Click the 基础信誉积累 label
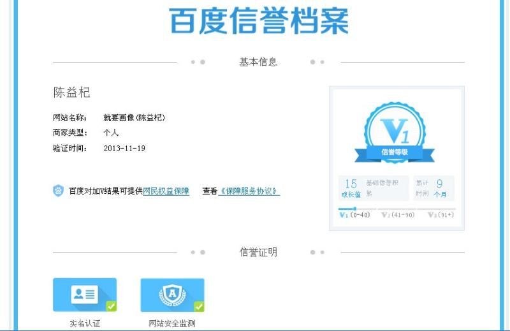Screen dimensions: 510x331 (382, 188)
